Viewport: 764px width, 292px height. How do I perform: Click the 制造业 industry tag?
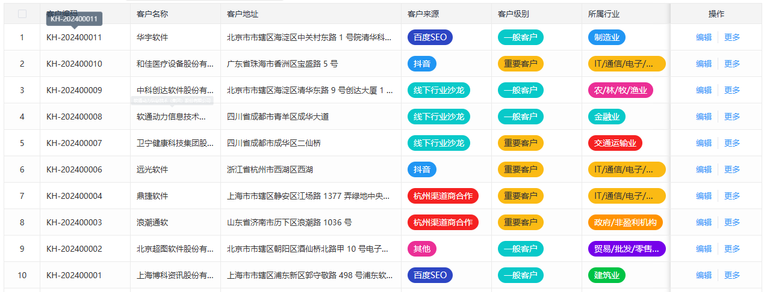pos(606,37)
